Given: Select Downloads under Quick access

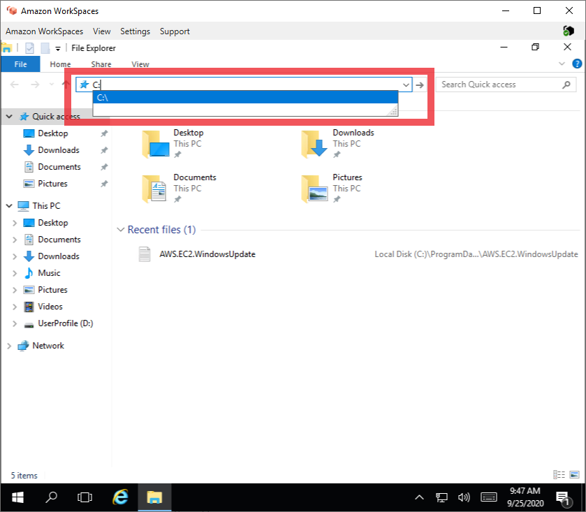Looking at the screenshot, I should click(x=58, y=150).
